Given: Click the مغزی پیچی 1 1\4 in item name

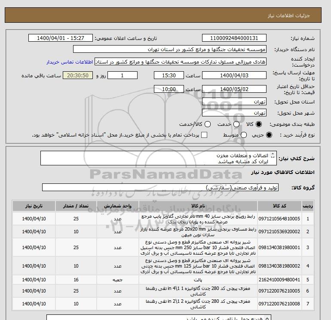Looking at the screenshot, I should coord(198,291).
